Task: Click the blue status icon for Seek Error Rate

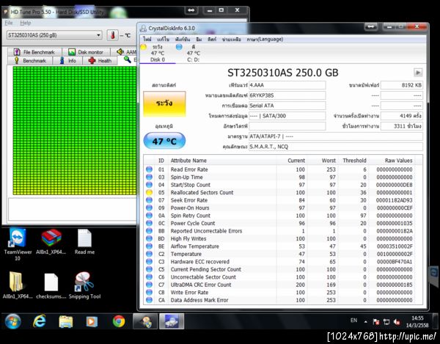Action: (150, 200)
